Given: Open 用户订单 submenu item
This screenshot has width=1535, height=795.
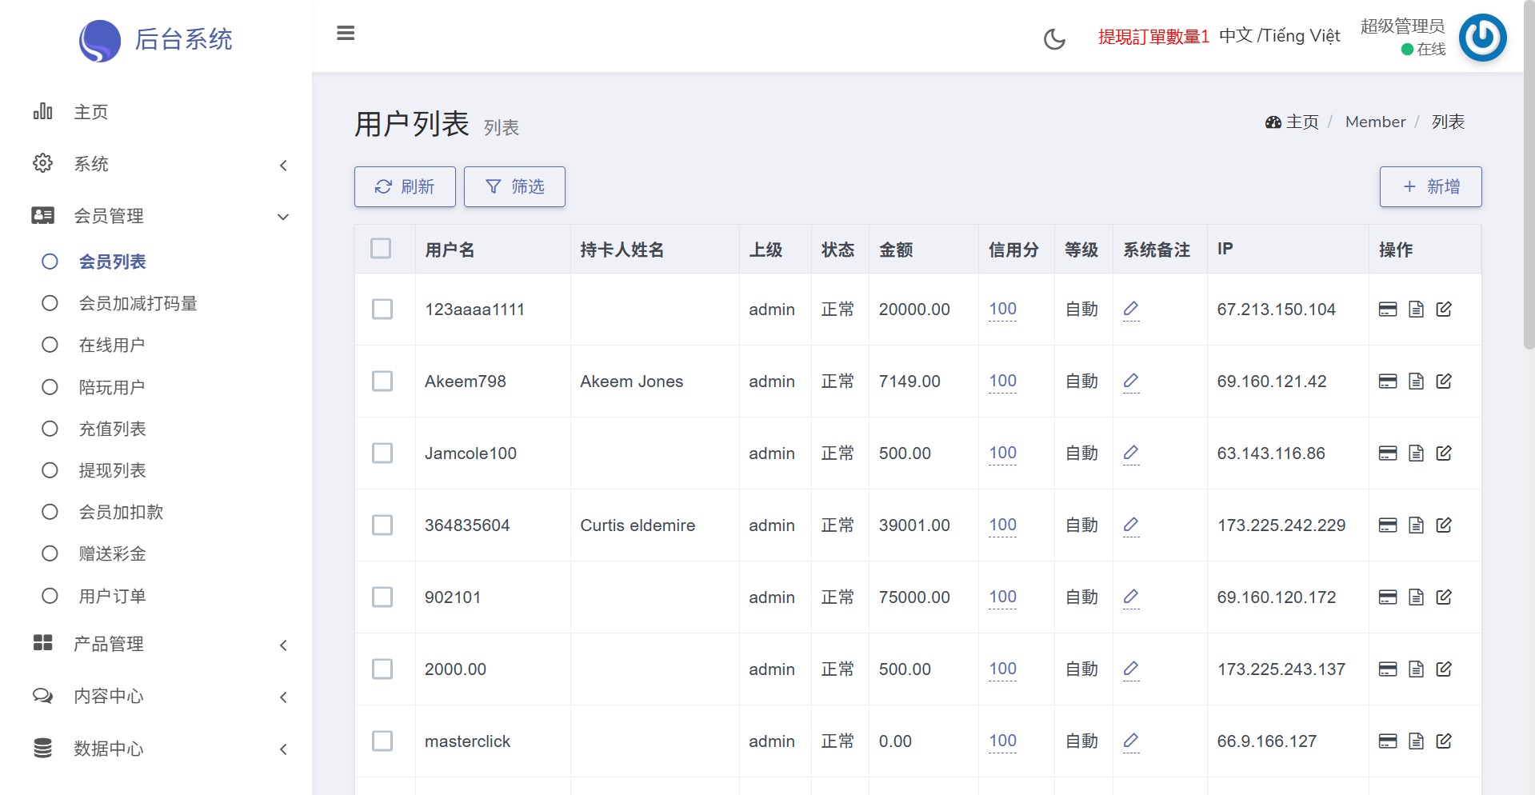Looking at the screenshot, I should tap(112, 597).
